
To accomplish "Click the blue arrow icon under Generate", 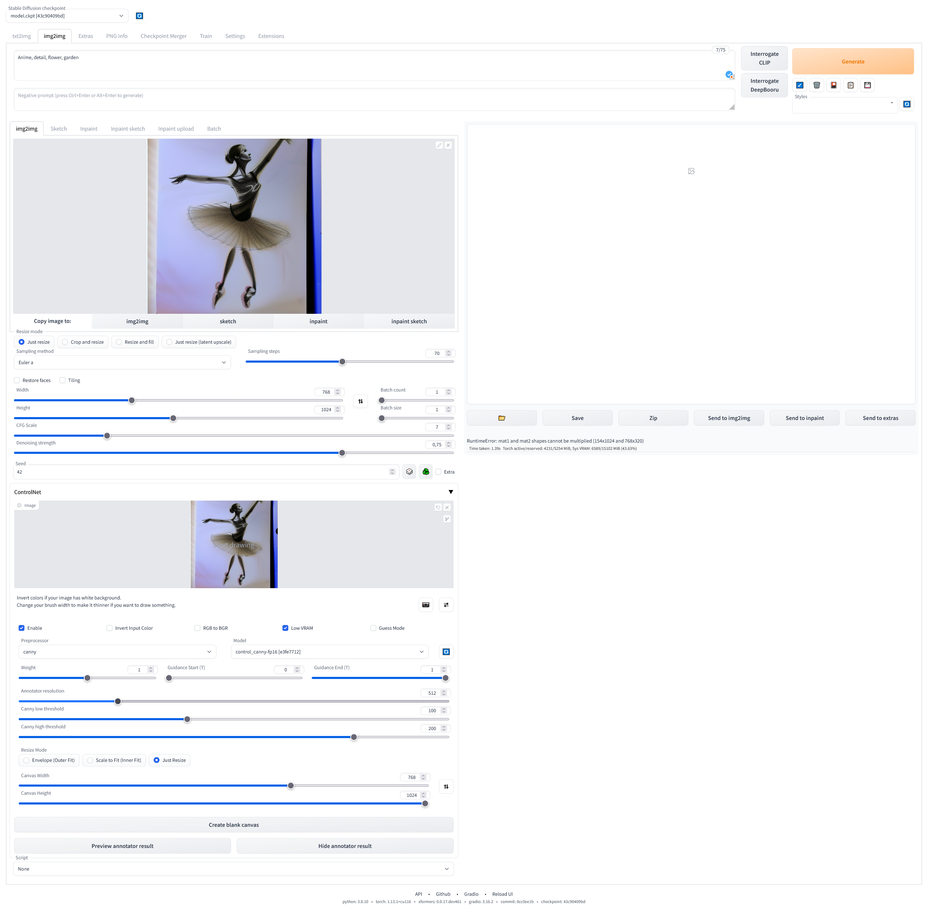I will (799, 85).
